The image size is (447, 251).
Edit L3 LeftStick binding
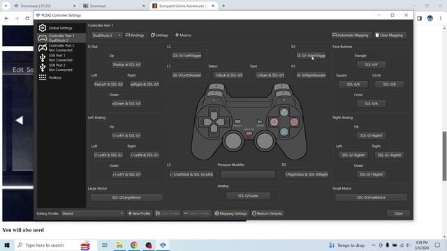[191, 174]
